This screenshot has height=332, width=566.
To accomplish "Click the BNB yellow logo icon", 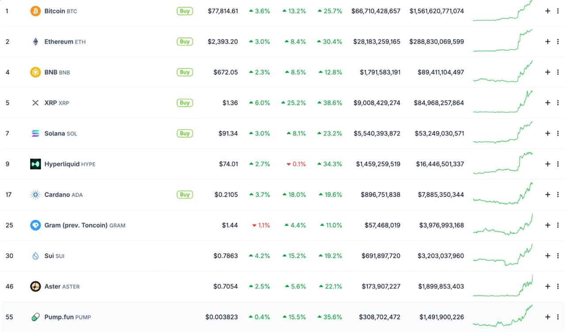I will 35,72.
